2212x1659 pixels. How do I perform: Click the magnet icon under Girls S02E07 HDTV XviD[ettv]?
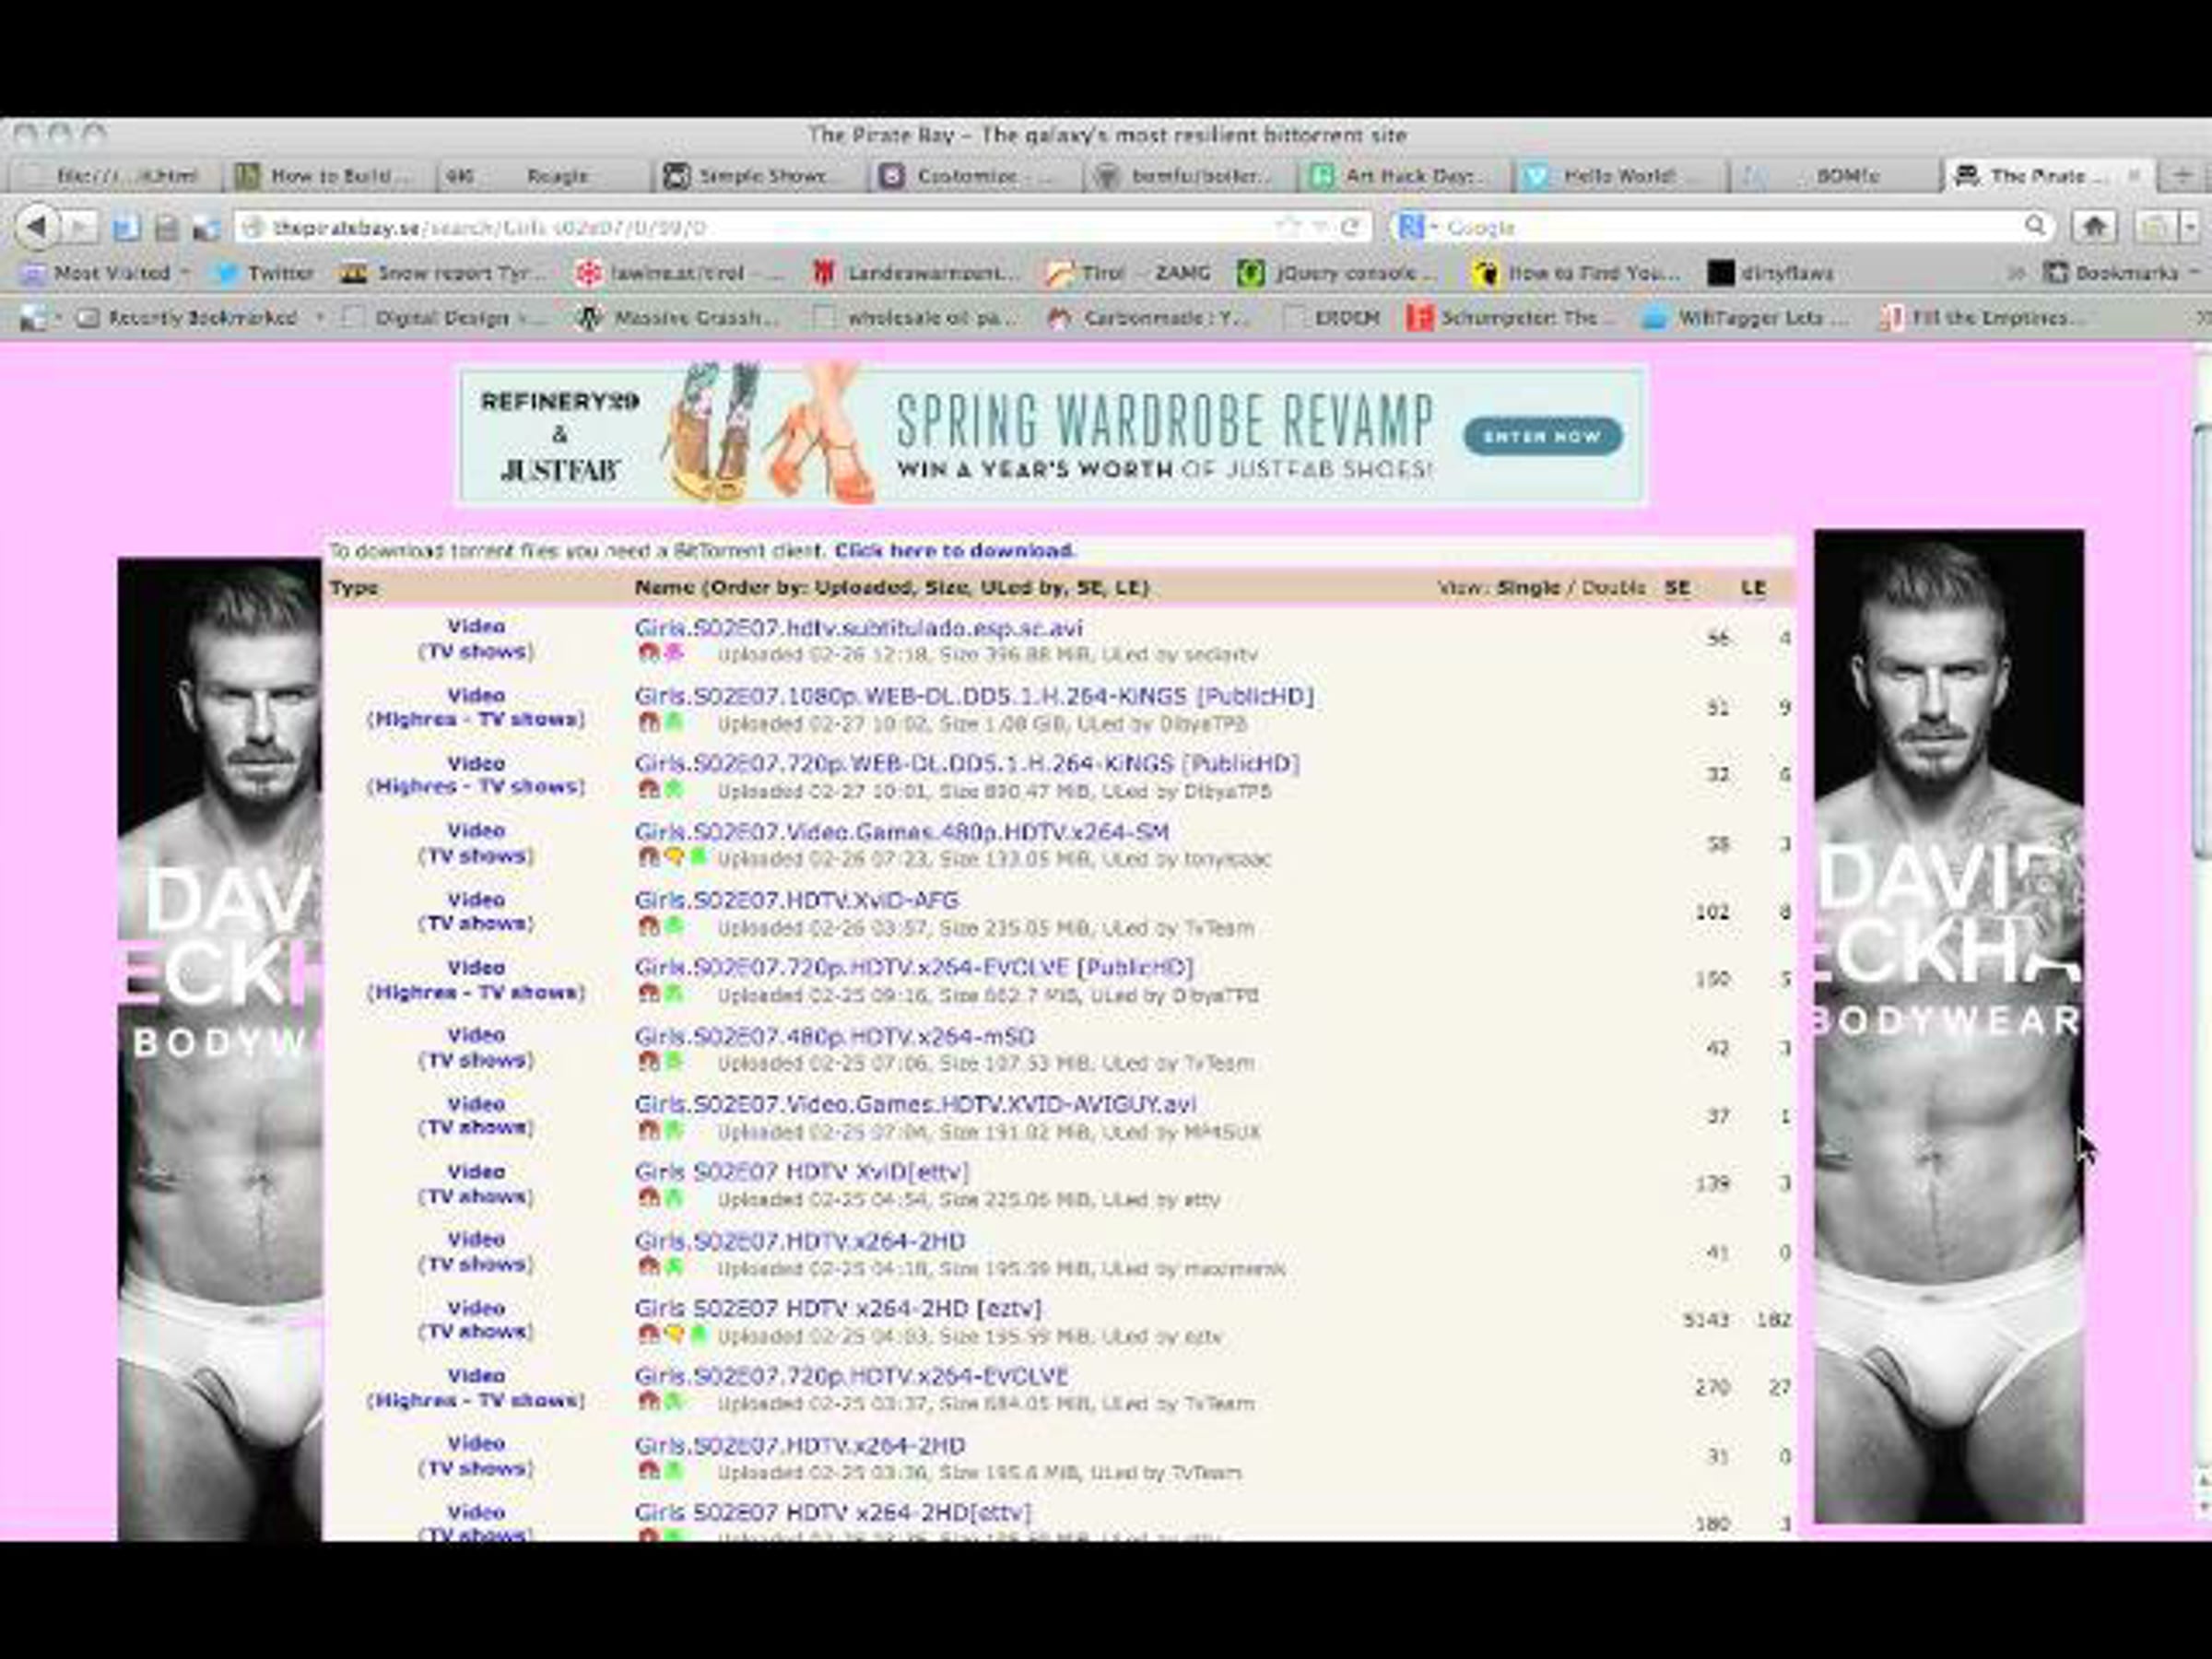click(x=648, y=1198)
